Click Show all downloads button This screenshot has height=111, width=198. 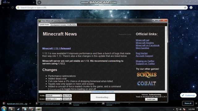click(188, 103)
